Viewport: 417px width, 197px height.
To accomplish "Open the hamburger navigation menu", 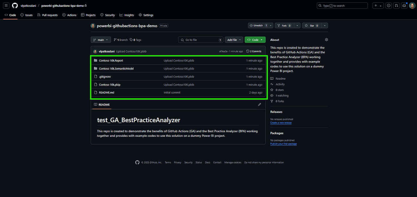I will [x=6, y=5].
